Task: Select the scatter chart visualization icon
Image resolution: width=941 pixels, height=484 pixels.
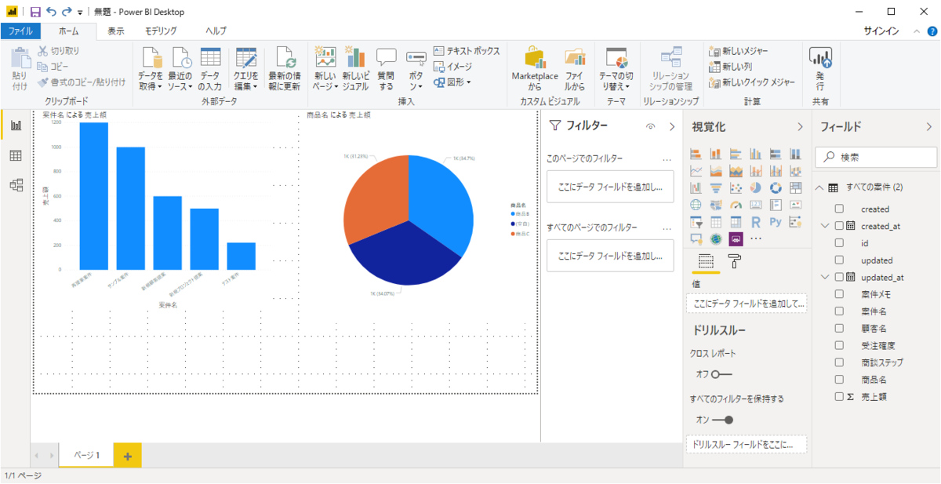Action: click(x=736, y=187)
